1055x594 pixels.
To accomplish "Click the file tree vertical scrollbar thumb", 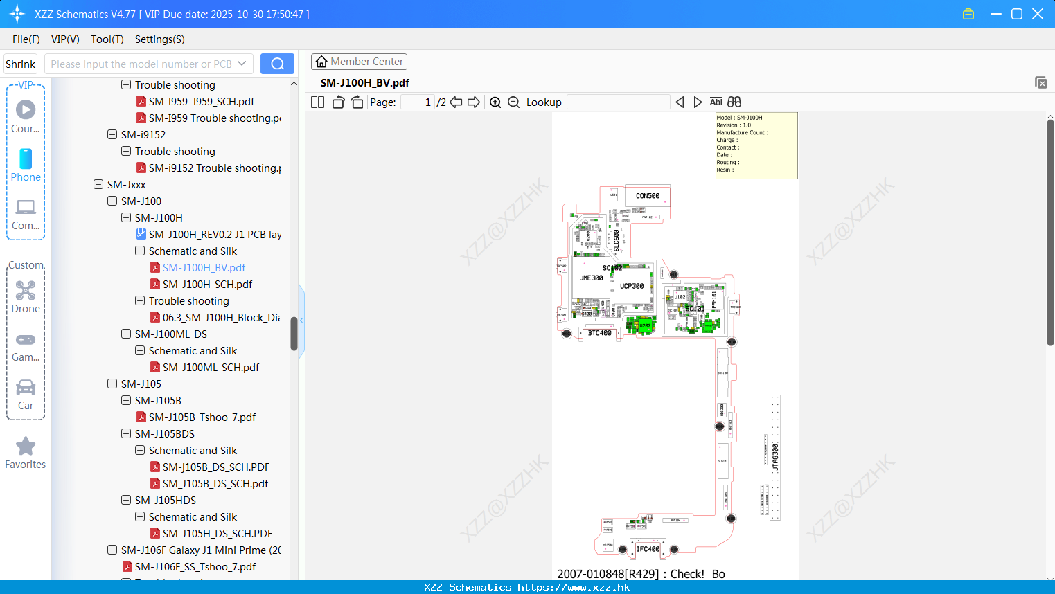I will [294, 334].
